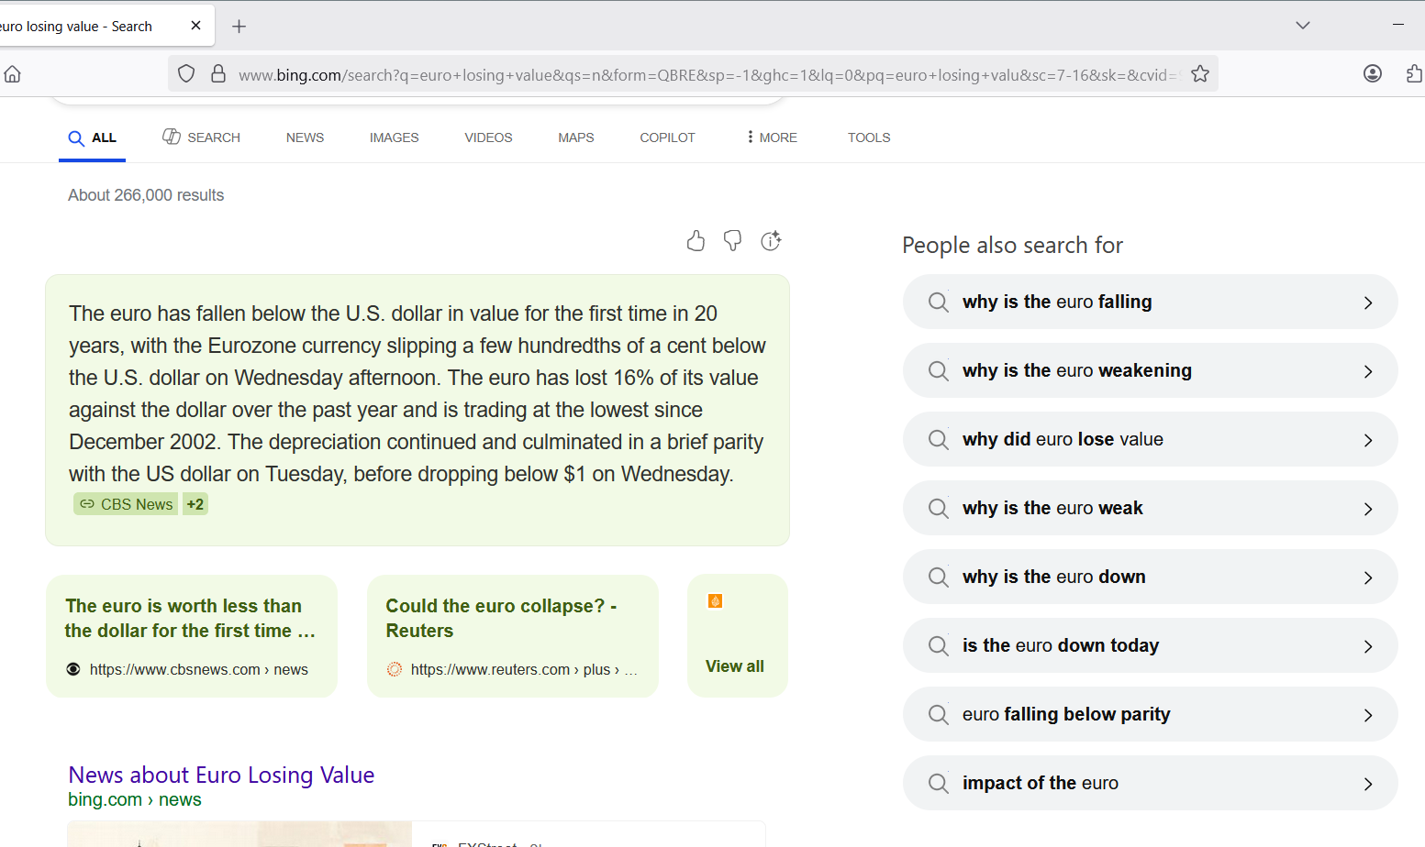Click the site security padlock icon
The image size is (1425, 847).
tap(218, 74)
